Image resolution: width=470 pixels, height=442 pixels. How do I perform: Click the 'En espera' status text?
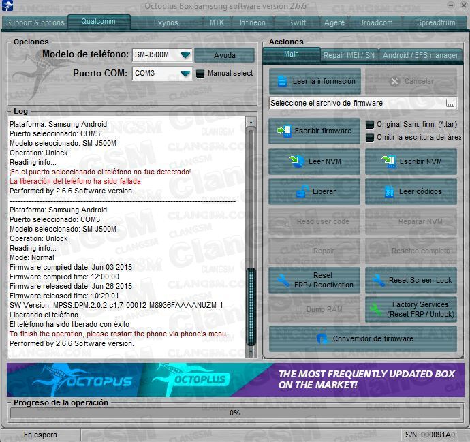pos(40,435)
